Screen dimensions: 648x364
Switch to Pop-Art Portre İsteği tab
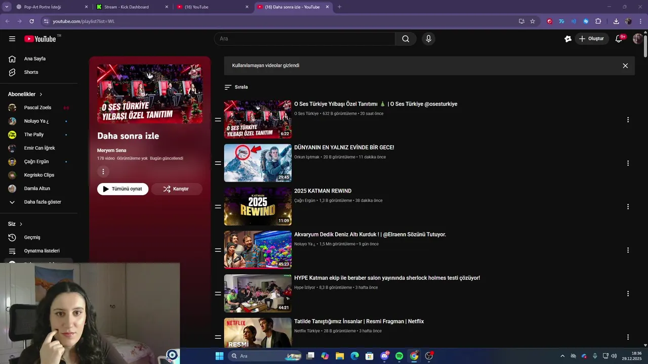pos(52,7)
